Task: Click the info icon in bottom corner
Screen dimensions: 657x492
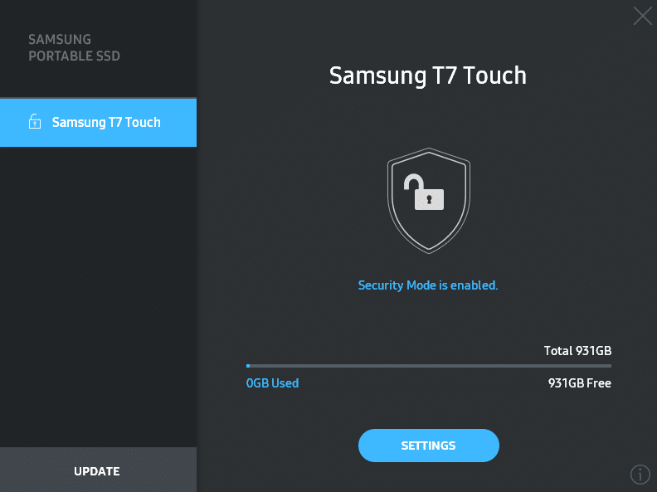Action: click(x=640, y=475)
